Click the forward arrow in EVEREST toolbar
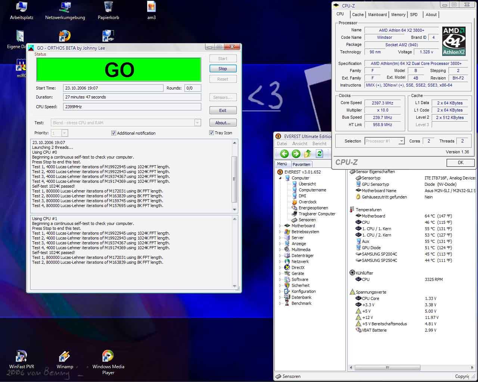This screenshot has height=382, width=478. pyautogui.click(x=296, y=154)
